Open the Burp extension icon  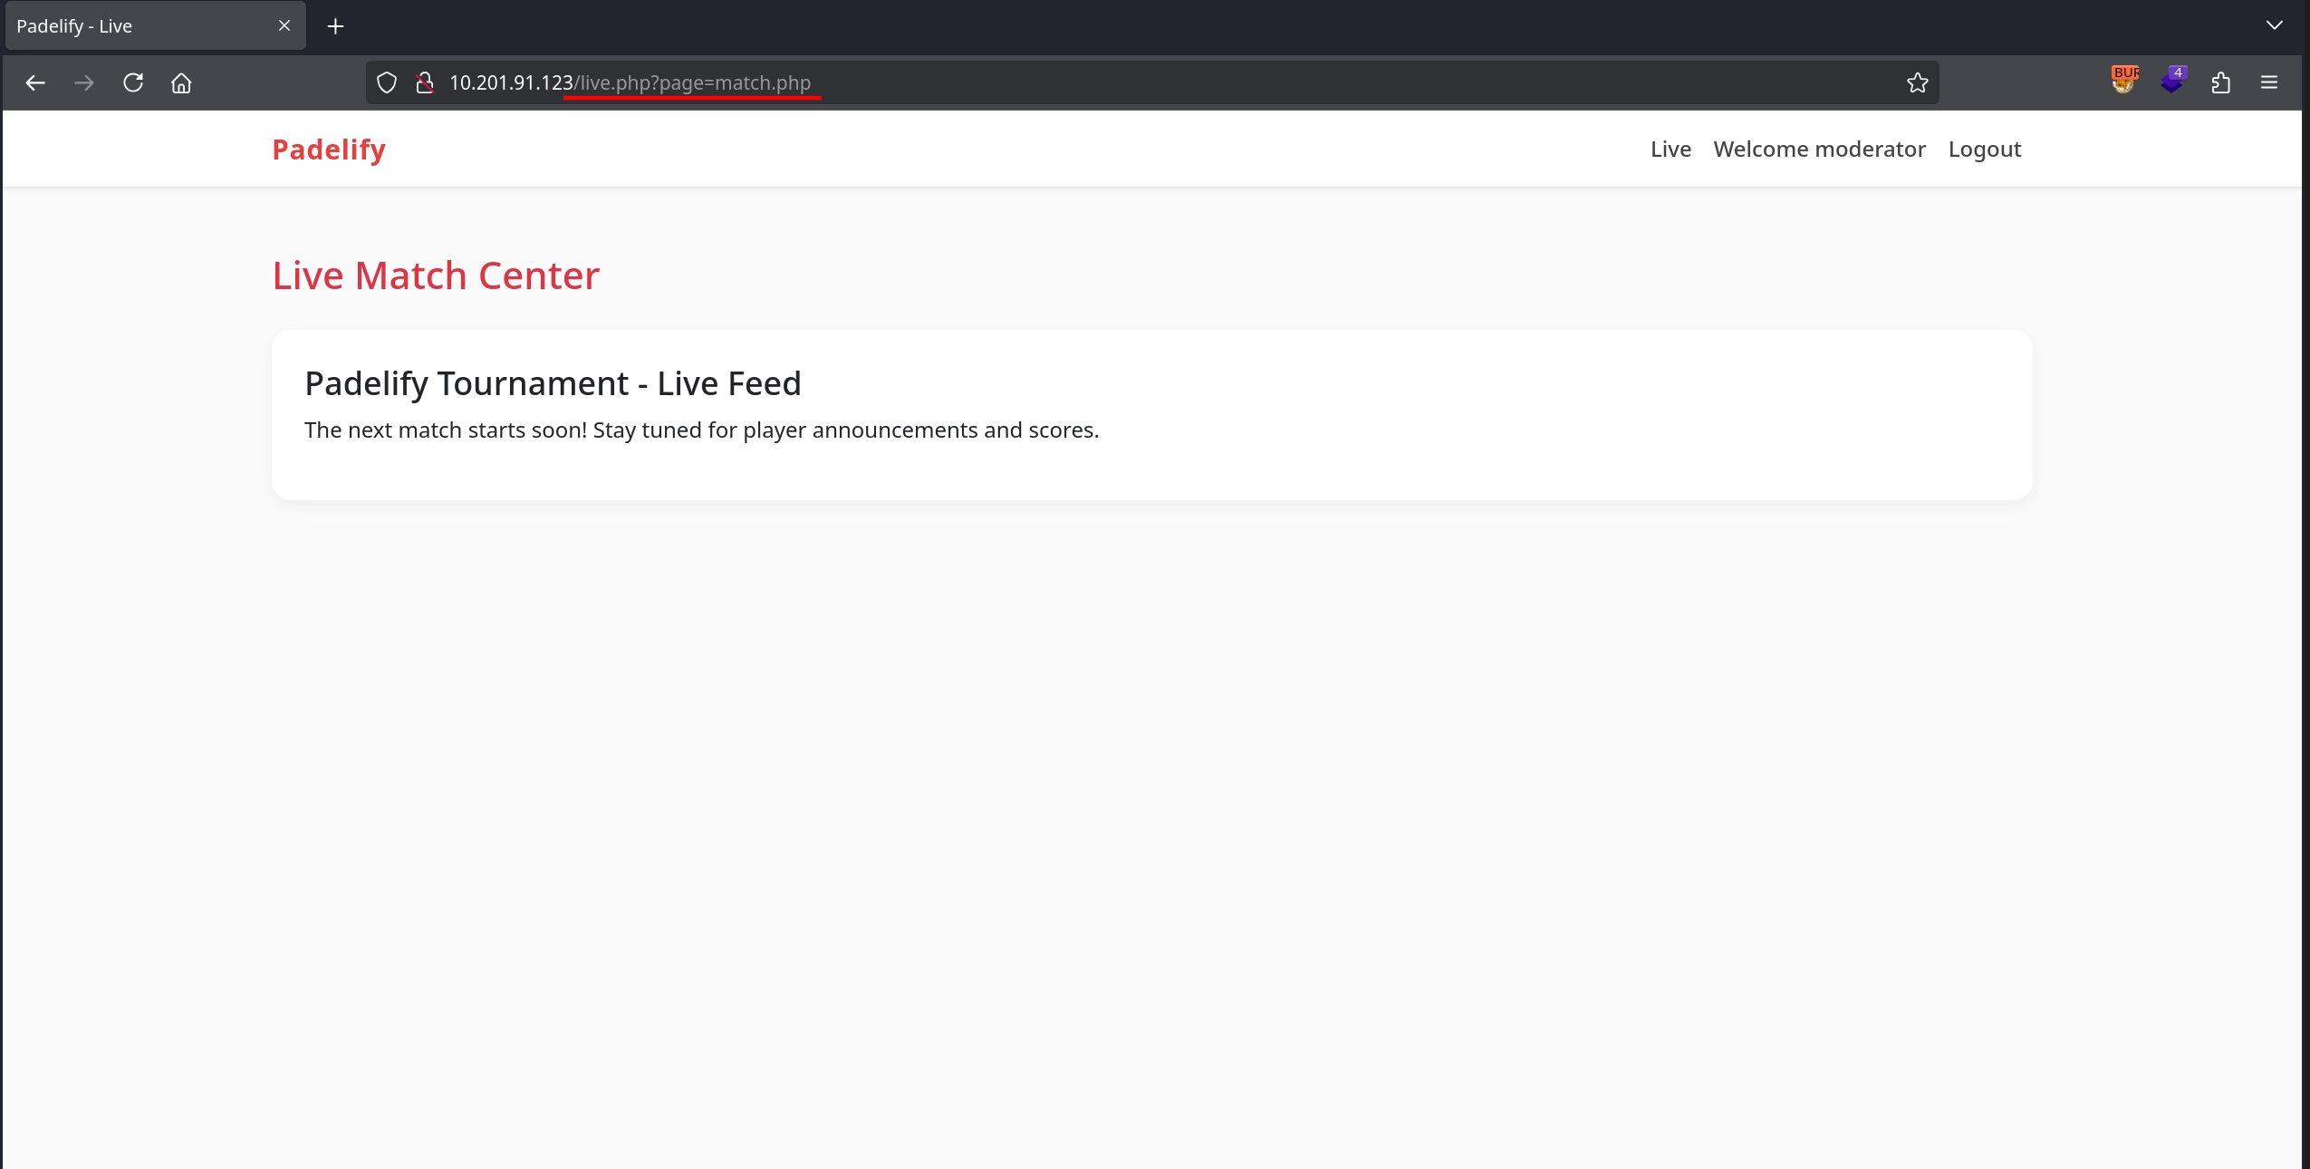[x=2123, y=81]
